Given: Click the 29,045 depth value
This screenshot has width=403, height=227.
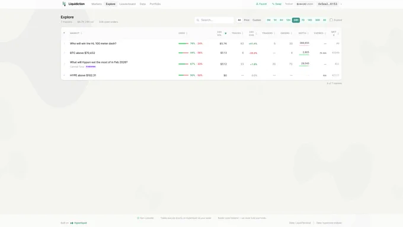Looking at the screenshot, I should click(305, 63).
